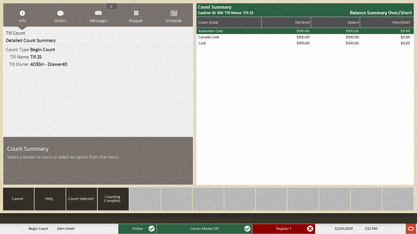417x234 pixels.
Task: Click the Declared amount for Cash row
Action: pos(303,43)
